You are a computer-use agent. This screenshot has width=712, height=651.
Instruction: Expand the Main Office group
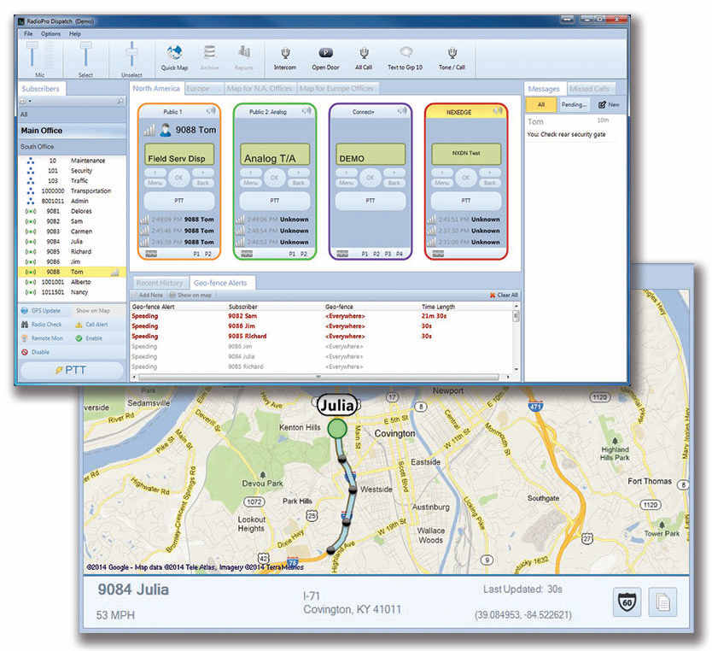point(72,131)
